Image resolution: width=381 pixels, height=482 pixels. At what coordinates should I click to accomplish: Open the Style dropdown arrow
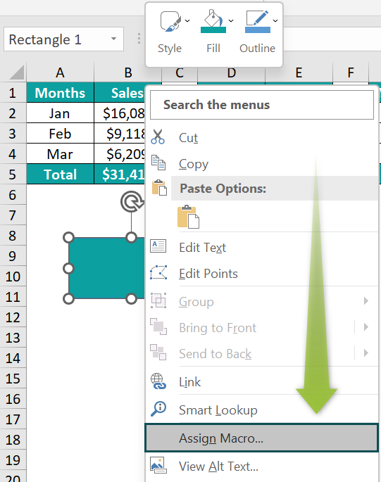click(187, 20)
